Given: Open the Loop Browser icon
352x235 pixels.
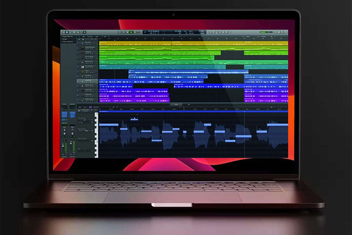Looking at the screenshot, I should [282, 32].
